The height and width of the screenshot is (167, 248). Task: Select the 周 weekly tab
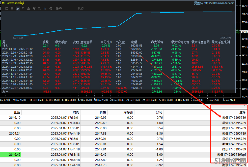pos(18,9)
